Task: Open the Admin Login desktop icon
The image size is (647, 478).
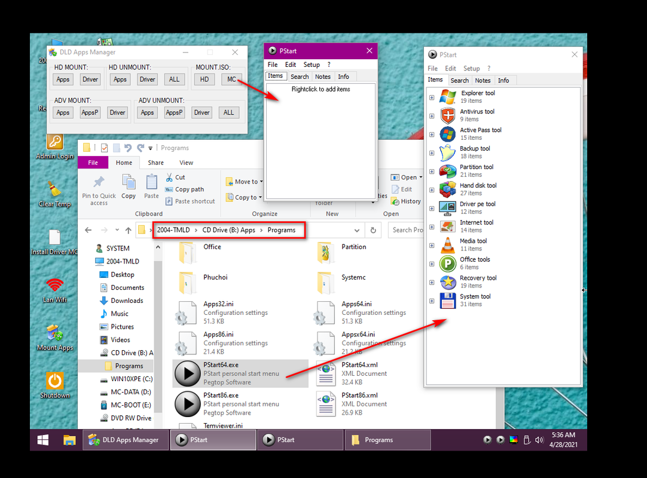Action: (55, 146)
